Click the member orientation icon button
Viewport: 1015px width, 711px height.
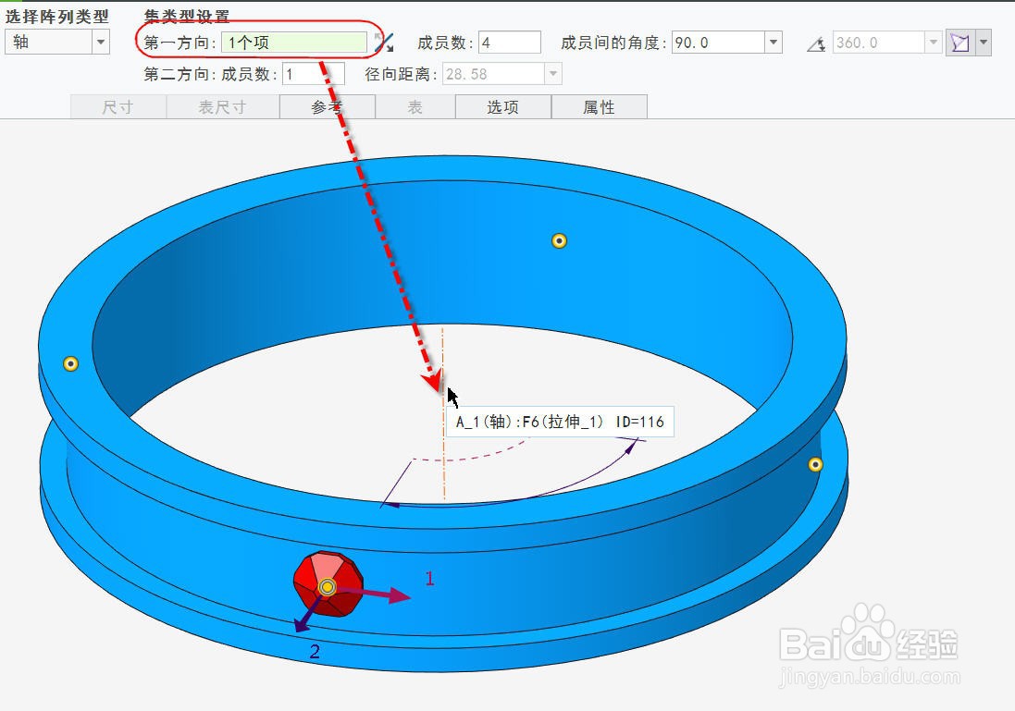coord(960,43)
